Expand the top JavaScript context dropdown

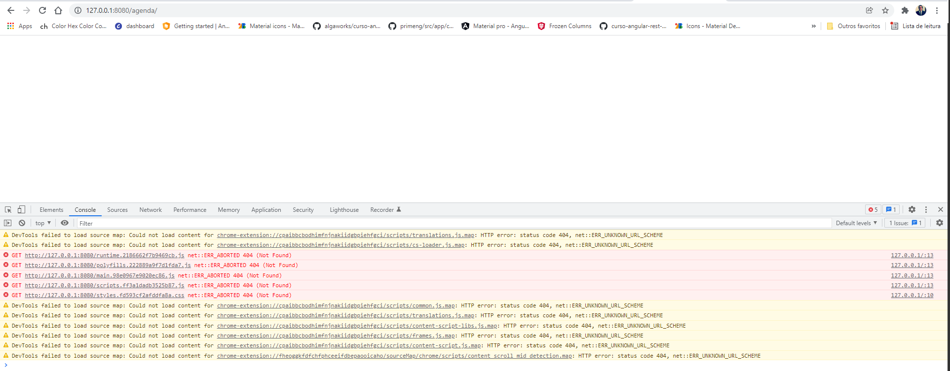click(43, 223)
